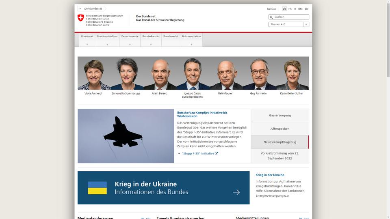Open the "Stopp F-35"-Initiative link
Viewport: 390px width, 219px height.
point(198,153)
